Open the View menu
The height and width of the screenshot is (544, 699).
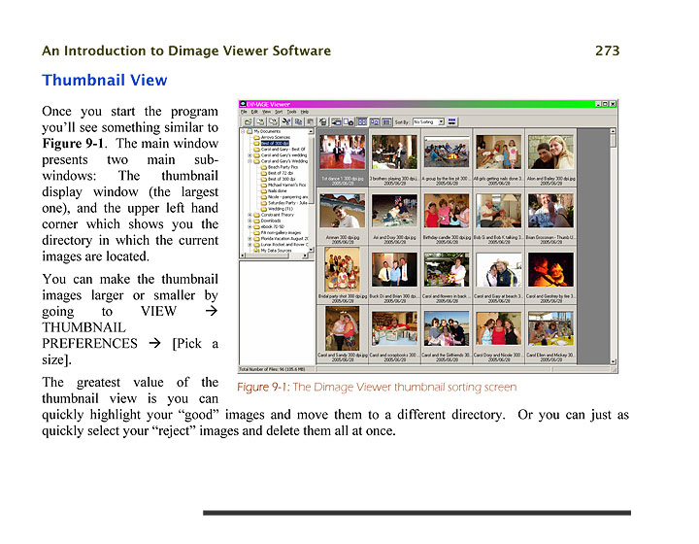pos(267,112)
